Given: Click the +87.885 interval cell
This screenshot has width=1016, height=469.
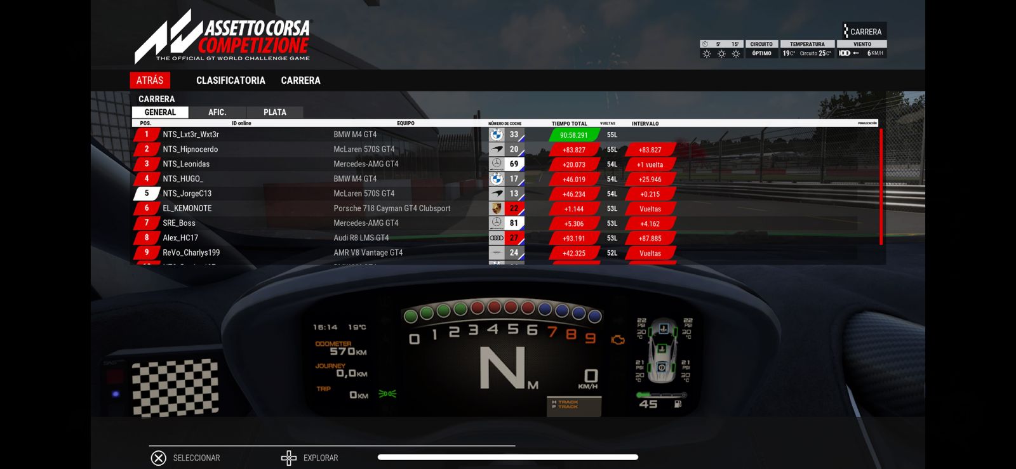Looking at the screenshot, I should pyautogui.click(x=650, y=239).
